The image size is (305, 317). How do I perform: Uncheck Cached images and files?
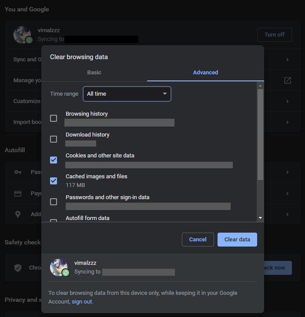[x=54, y=181]
